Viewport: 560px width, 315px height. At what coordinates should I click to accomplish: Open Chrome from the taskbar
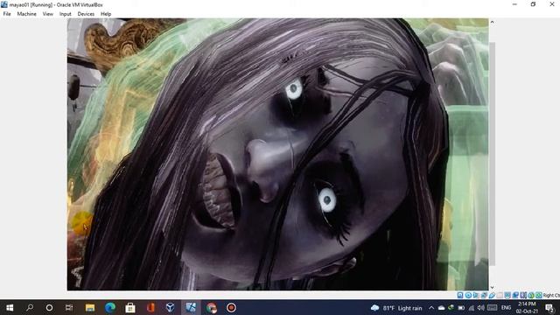pos(211,307)
